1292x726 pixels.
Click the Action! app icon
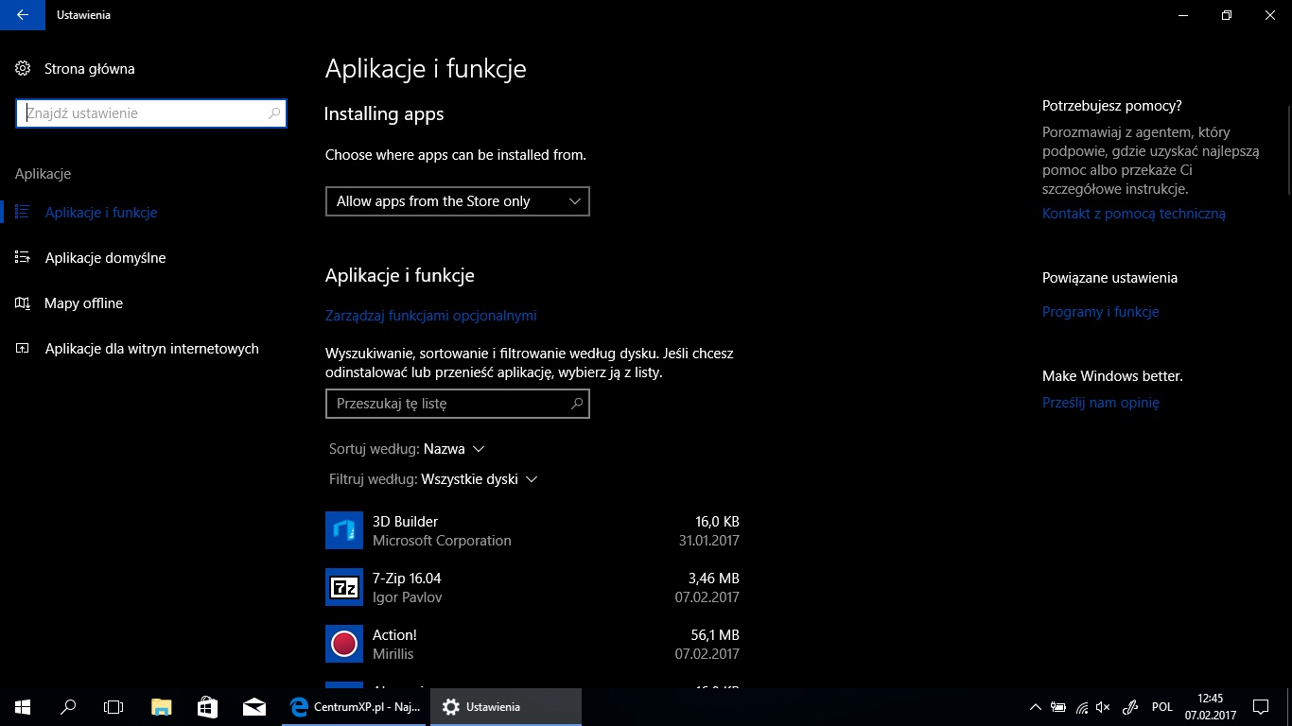pyautogui.click(x=344, y=644)
